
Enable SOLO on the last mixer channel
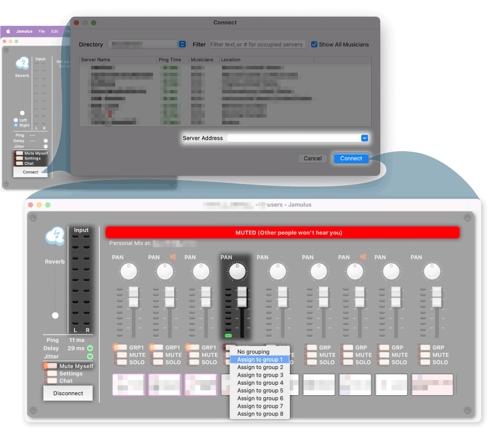click(x=426, y=362)
